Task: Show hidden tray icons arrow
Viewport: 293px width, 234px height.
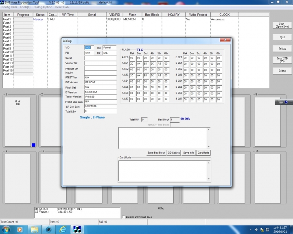Action: 251,230
